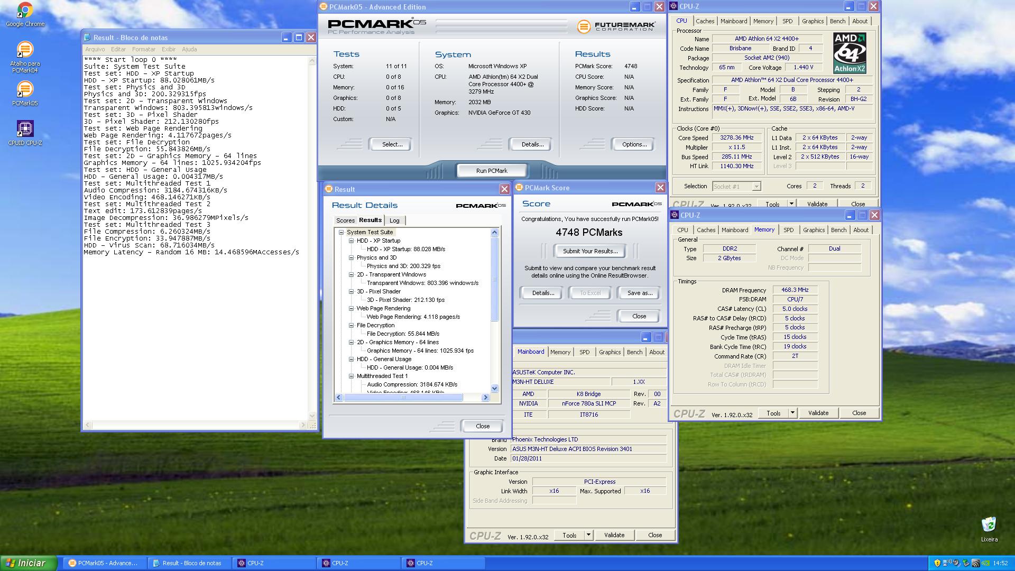
Task: Click the BIOS Date 01/28/2011 field
Action: pos(588,458)
